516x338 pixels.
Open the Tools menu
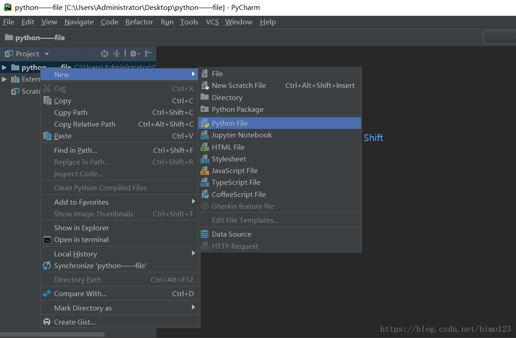click(x=189, y=22)
